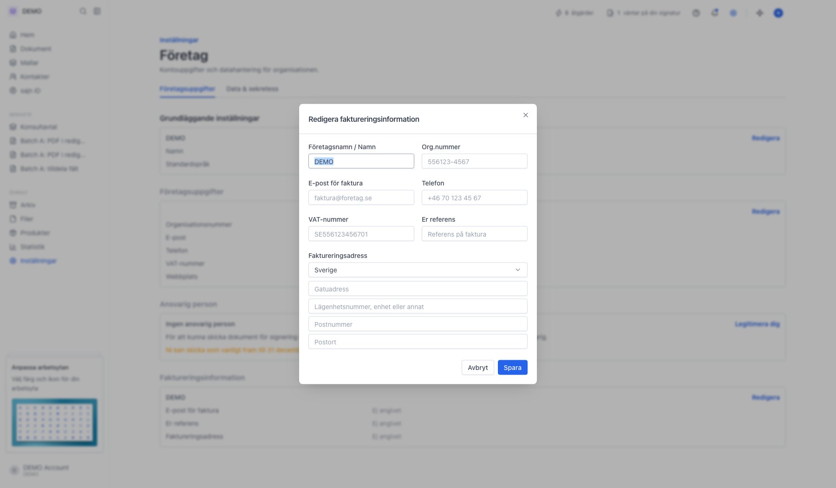
Task: Open the '8 åtgärder' indicator in the top bar
Action: coord(575,13)
